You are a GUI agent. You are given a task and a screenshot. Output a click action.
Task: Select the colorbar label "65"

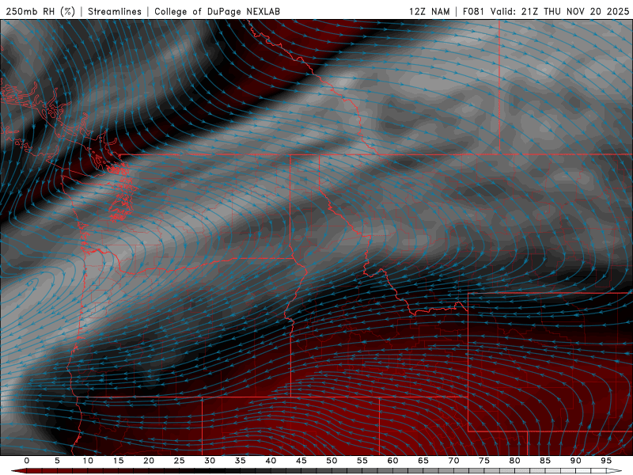pos(423,461)
